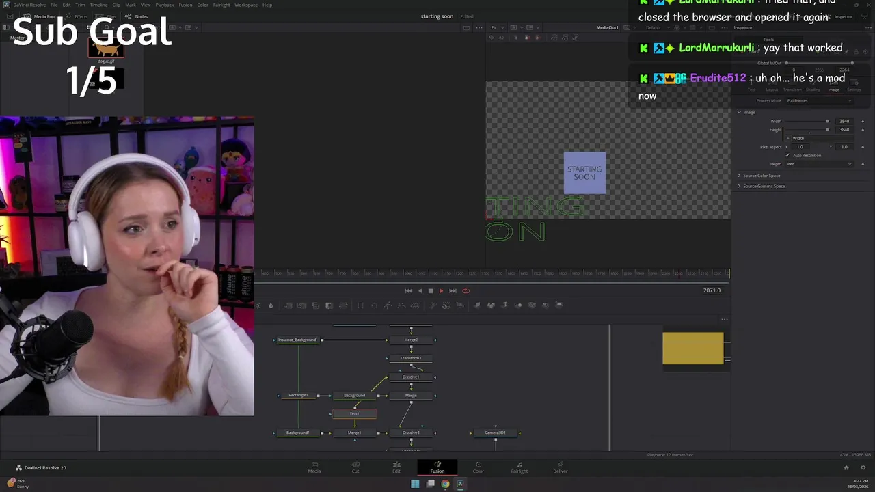The height and width of the screenshot is (492, 875).
Task: Toggle the Auto Resolution checkbox
Action: (x=787, y=155)
